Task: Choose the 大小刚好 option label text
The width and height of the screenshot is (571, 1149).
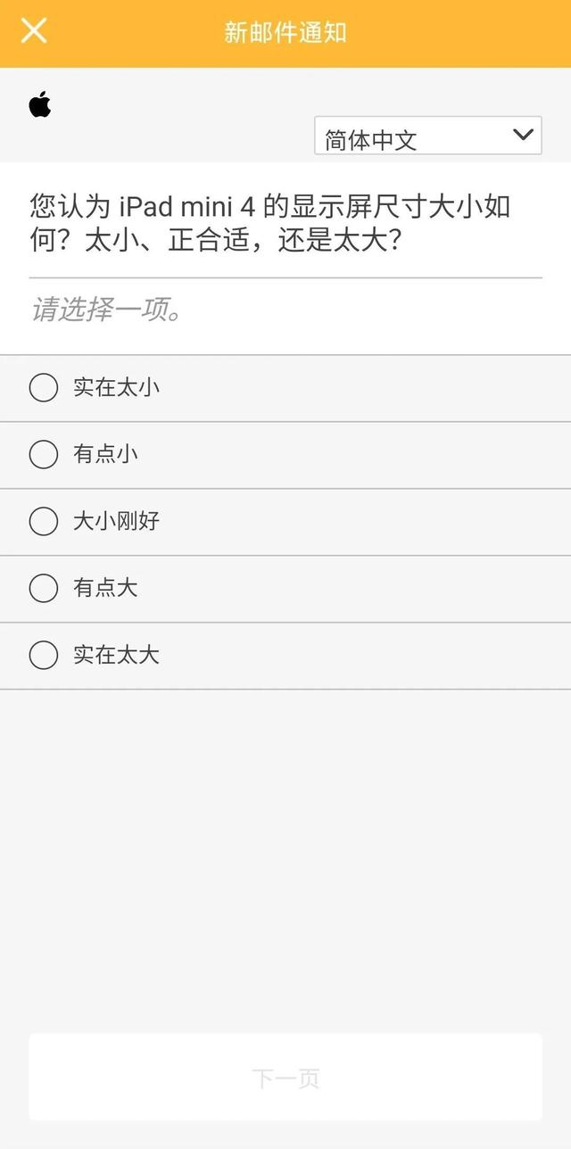Action: [116, 522]
